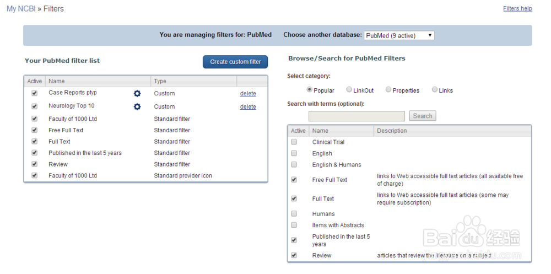551x274 pixels.
Task: Open the Filters help link
Action: point(517,8)
